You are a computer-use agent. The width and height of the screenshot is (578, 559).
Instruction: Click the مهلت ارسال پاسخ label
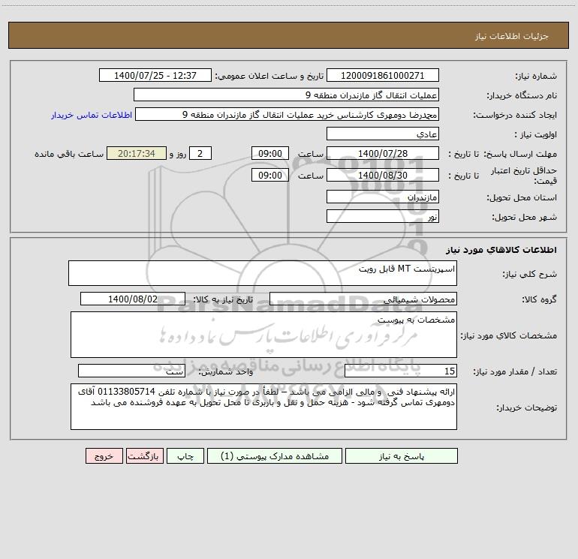coord(519,154)
